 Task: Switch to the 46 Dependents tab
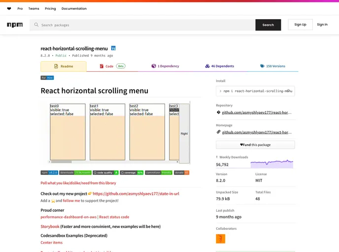click(x=219, y=66)
